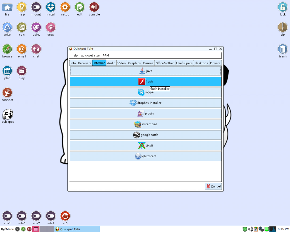Click the skype install button
The image size is (290, 232).
tap(146, 92)
